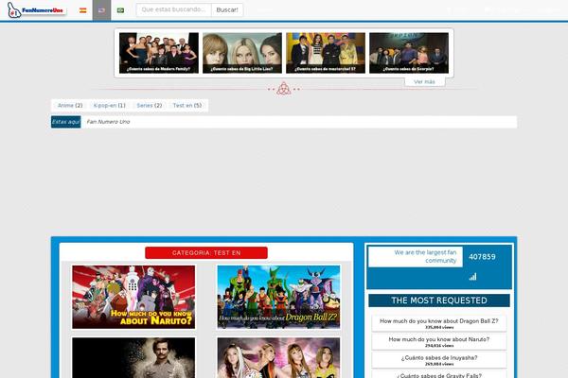Image resolution: width=568 pixels, height=378 pixels.
Task: Click the bar chart stats icon
Action: point(472,277)
